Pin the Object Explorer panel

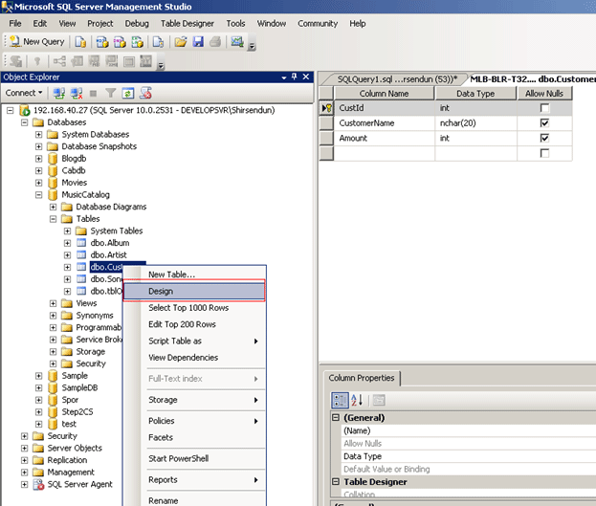pos(295,77)
